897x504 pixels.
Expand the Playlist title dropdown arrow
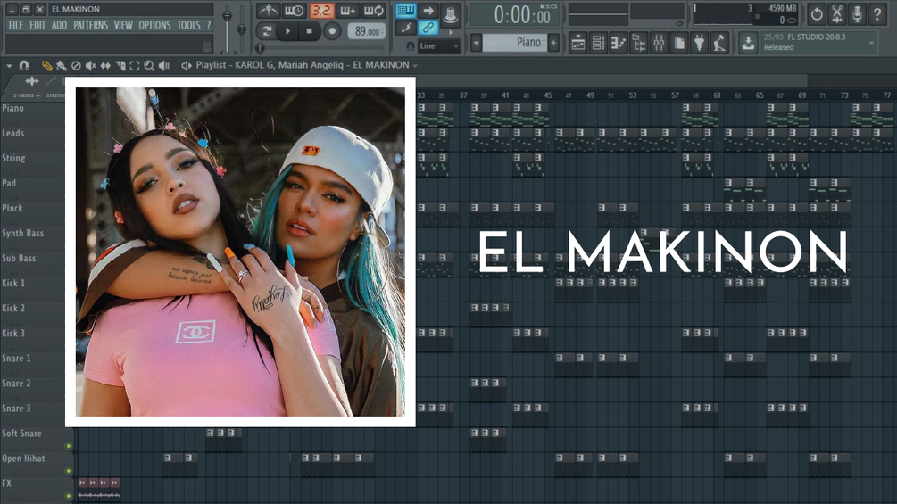(x=415, y=66)
